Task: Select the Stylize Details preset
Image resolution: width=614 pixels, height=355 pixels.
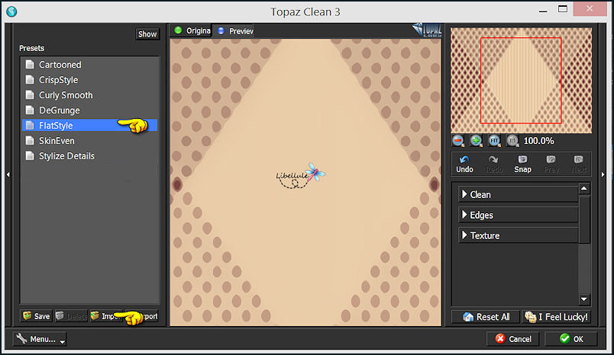Action: click(89, 156)
